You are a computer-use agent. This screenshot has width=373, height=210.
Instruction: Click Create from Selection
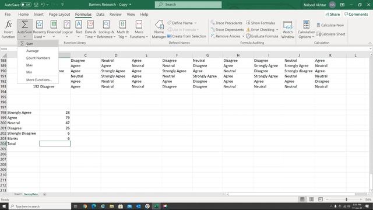click(186, 36)
